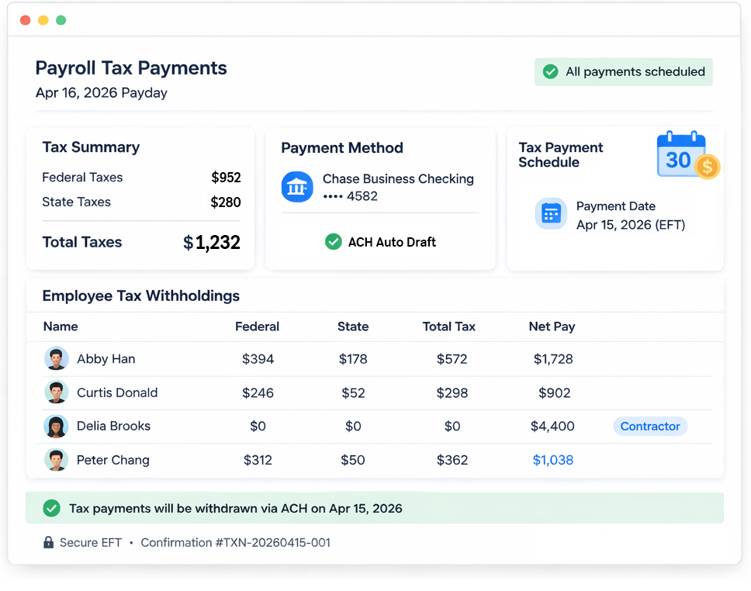
Task: Click the Employee Tax Withholdings section header
Action: tap(140, 296)
